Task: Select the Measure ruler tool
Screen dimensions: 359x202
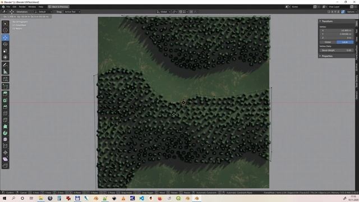Action: click(5, 71)
